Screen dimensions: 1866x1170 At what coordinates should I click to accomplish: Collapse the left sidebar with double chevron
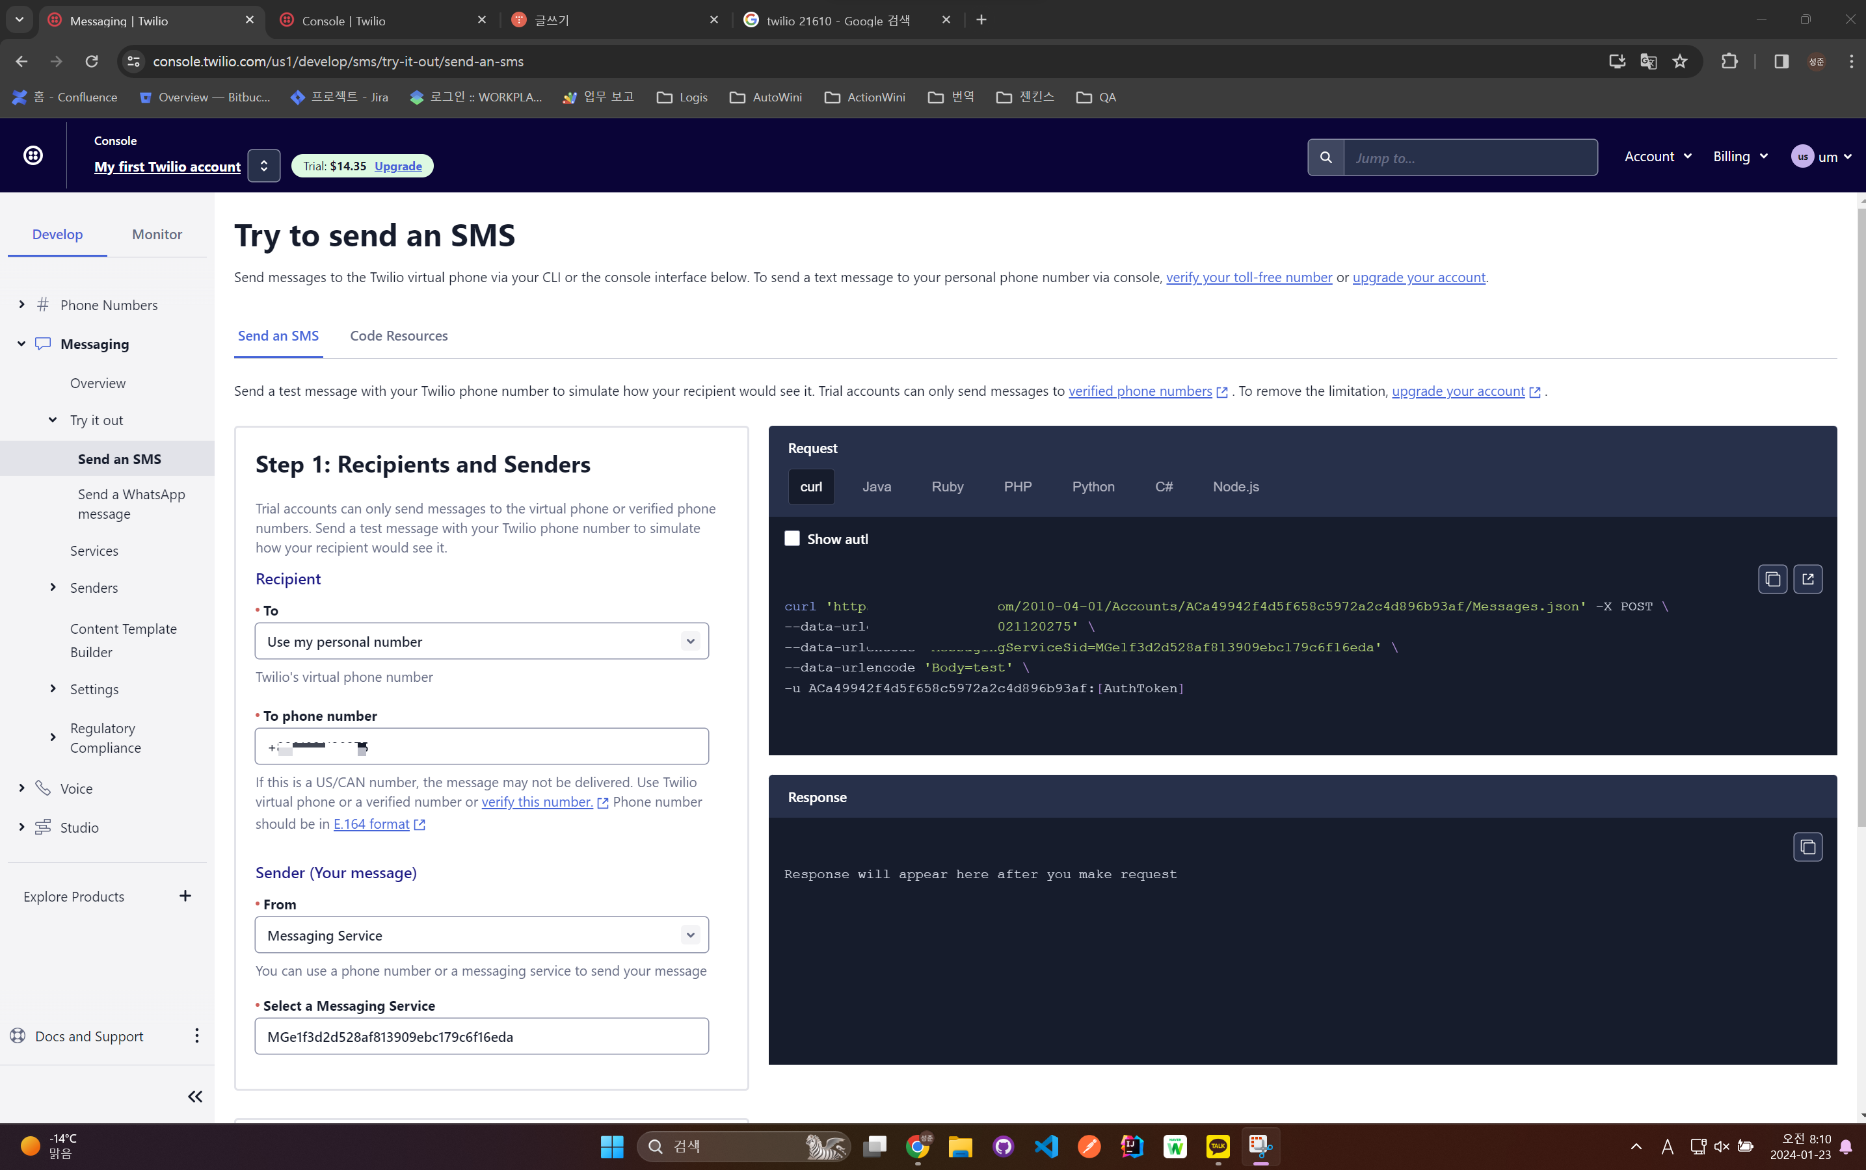pos(195,1096)
